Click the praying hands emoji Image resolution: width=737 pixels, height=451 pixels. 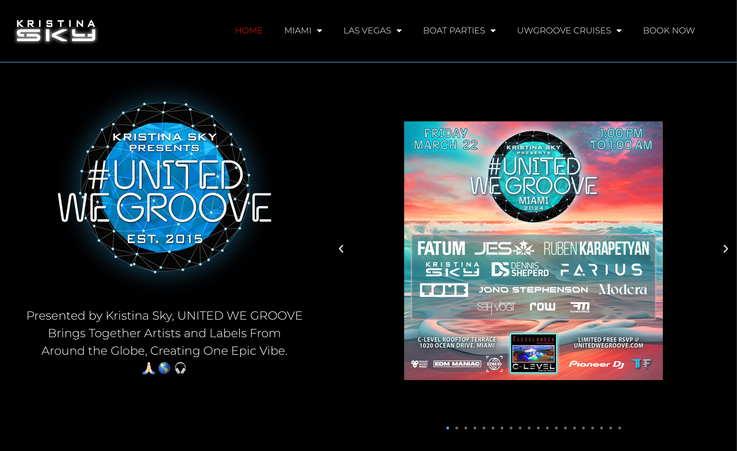click(x=149, y=368)
